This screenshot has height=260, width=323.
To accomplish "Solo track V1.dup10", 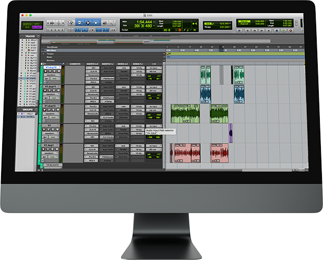I will 54,71.
